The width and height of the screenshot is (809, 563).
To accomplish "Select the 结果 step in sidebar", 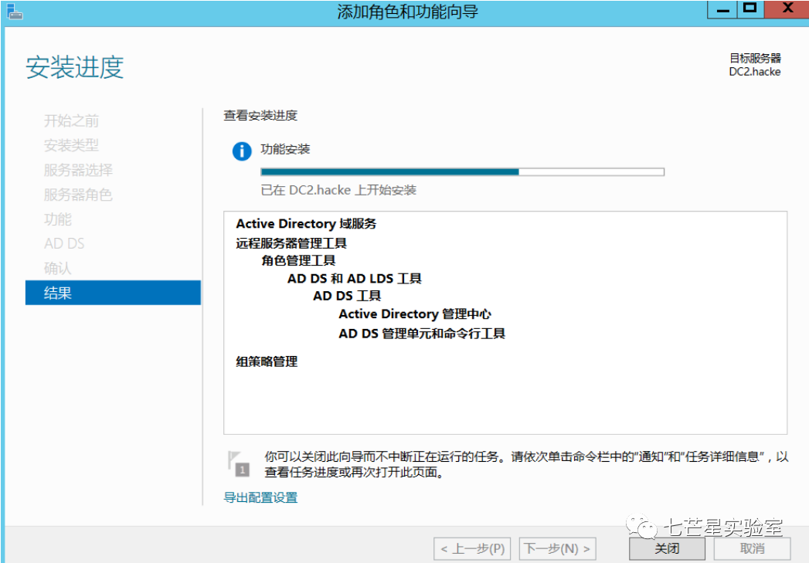I will [x=113, y=293].
